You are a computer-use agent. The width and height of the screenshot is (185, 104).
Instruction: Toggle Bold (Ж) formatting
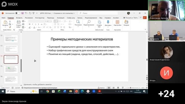pos(29,24)
